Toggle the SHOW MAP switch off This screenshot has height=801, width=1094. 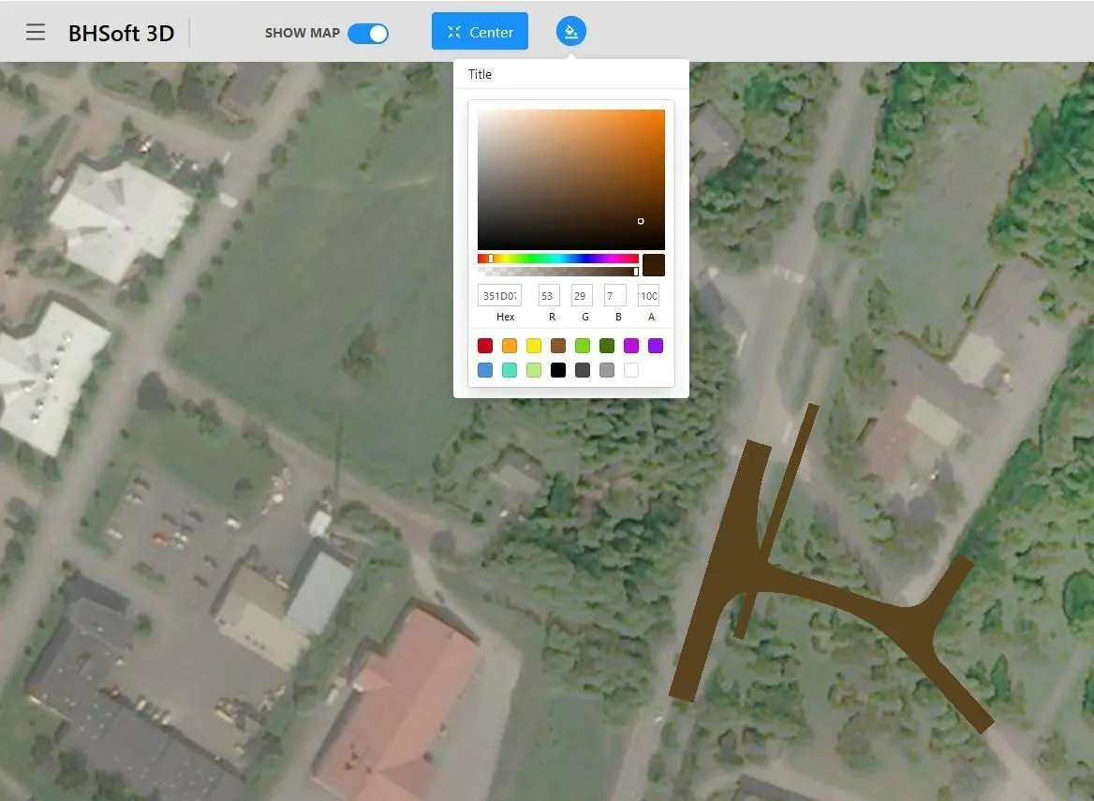click(x=368, y=34)
